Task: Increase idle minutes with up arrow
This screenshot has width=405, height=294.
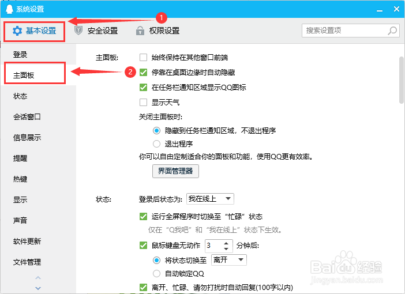Action: (x=226, y=243)
